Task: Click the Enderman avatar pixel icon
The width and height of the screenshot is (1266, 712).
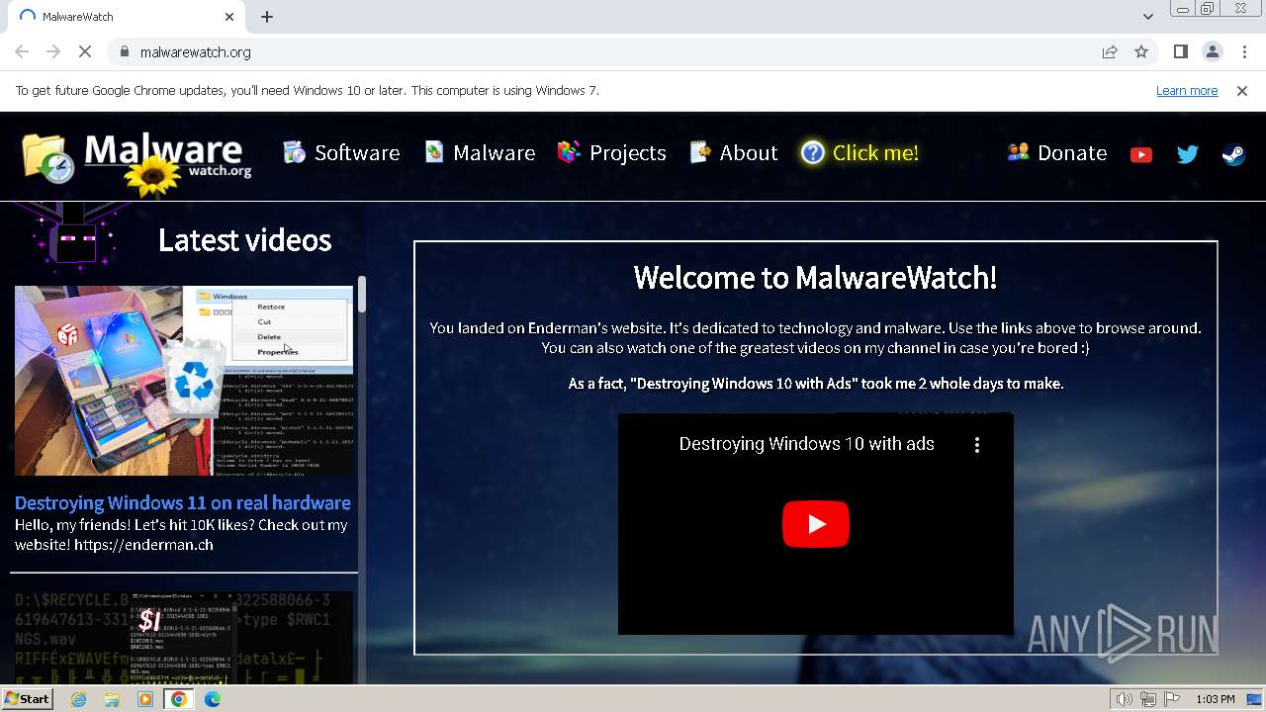Action: [75, 237]
